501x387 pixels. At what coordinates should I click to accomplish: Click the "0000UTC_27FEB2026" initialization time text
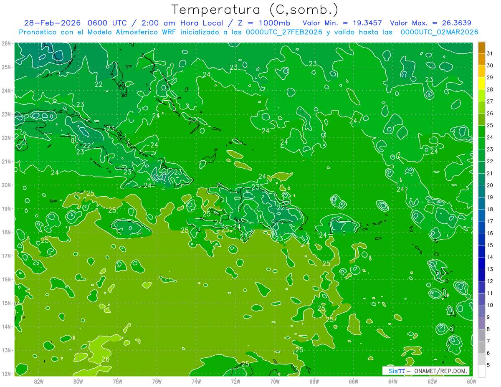click(x=284, y=32)
